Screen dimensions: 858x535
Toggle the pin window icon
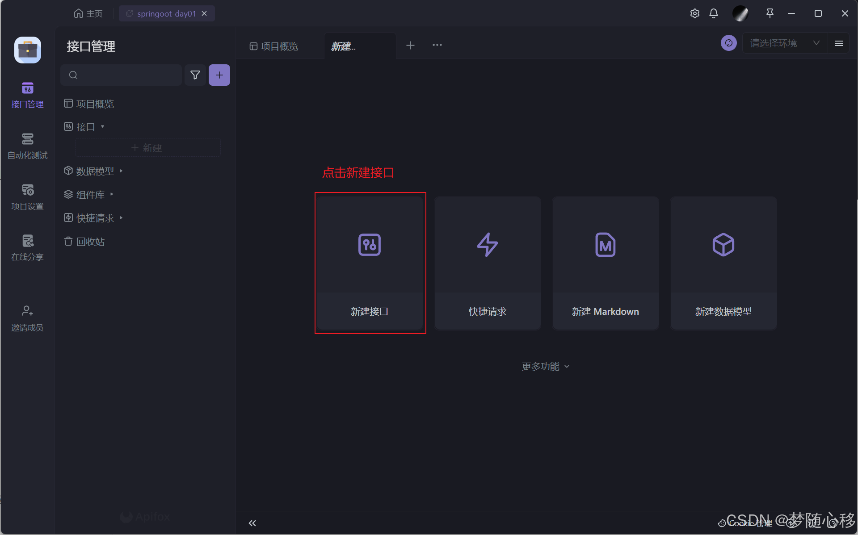pos(770,13)
